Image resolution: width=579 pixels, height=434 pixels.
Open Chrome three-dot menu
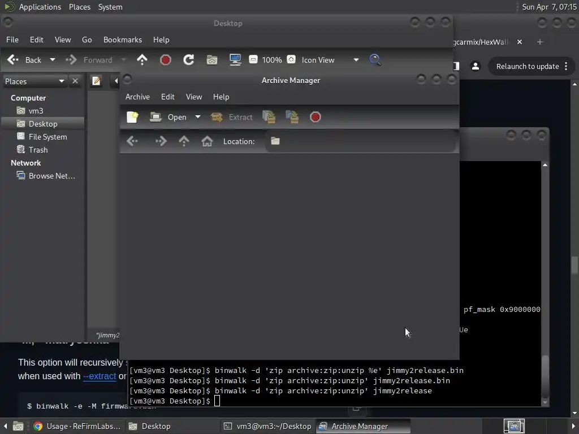[x=566, y=67]
